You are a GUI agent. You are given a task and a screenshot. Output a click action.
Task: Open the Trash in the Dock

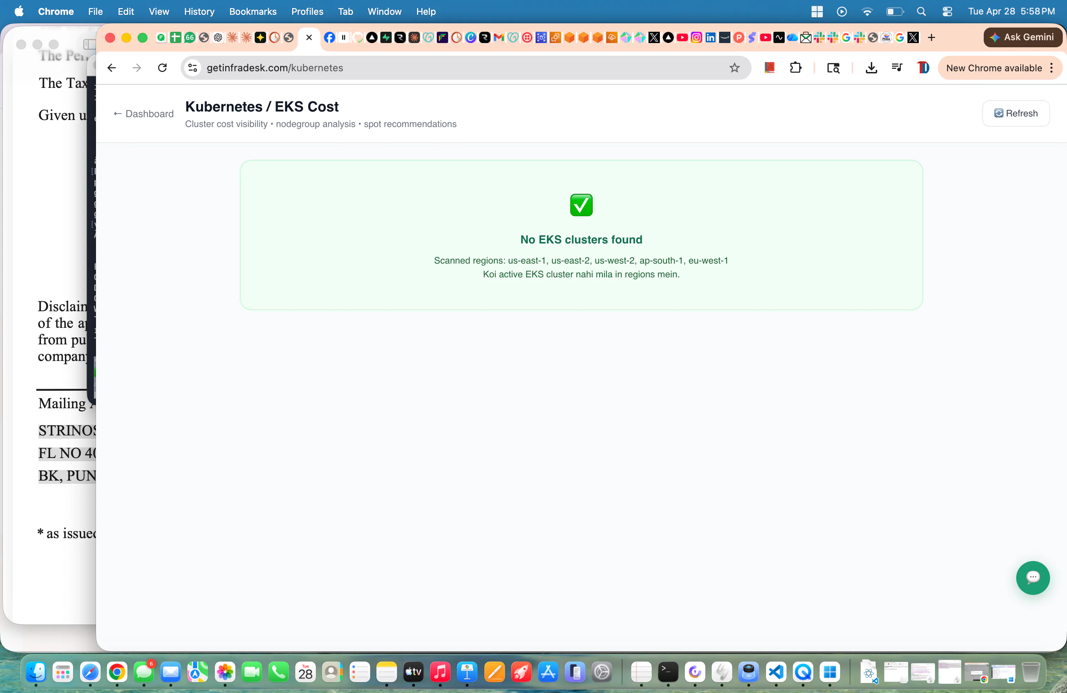[1031, 672]
